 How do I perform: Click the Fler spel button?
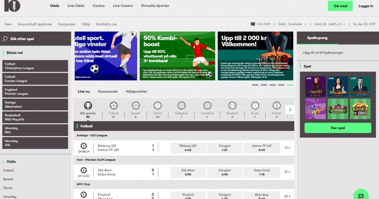338,128
